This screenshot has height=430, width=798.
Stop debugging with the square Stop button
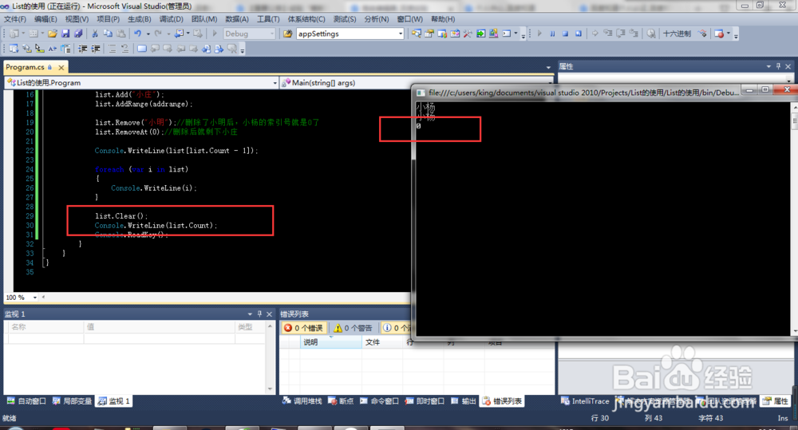coord(566,34)
